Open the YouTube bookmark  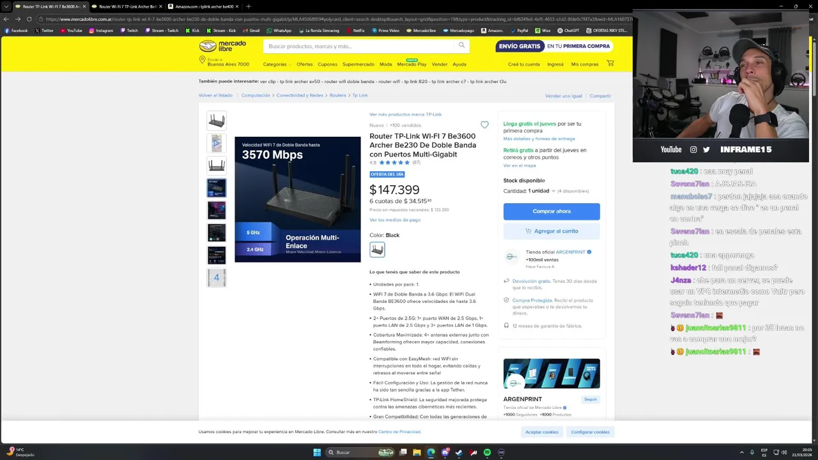click(x=71, y=30)
